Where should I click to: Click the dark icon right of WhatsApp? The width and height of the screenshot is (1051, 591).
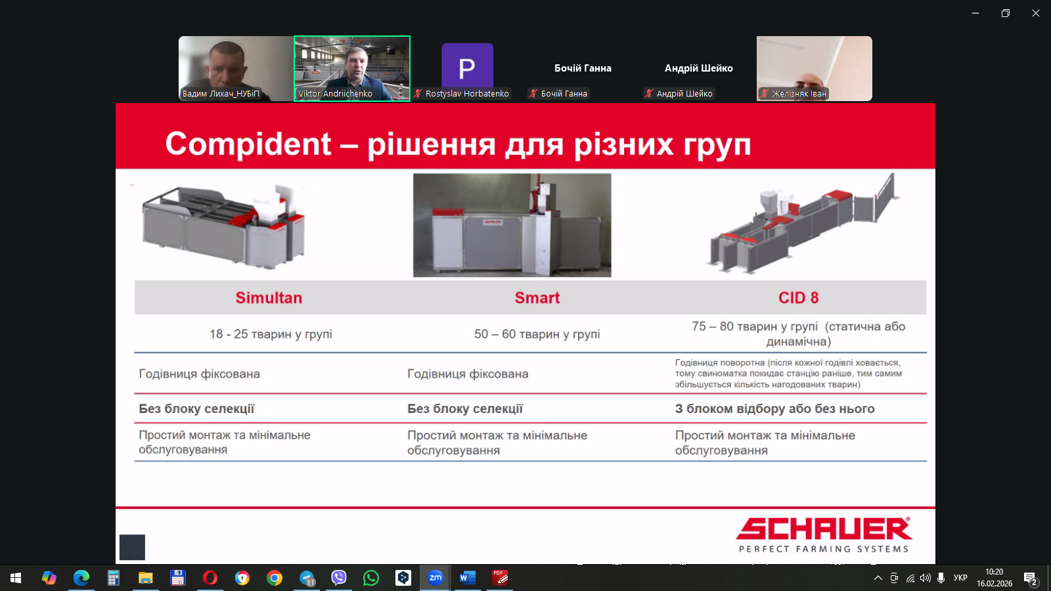pyautogui.click(x=403, y=578)
